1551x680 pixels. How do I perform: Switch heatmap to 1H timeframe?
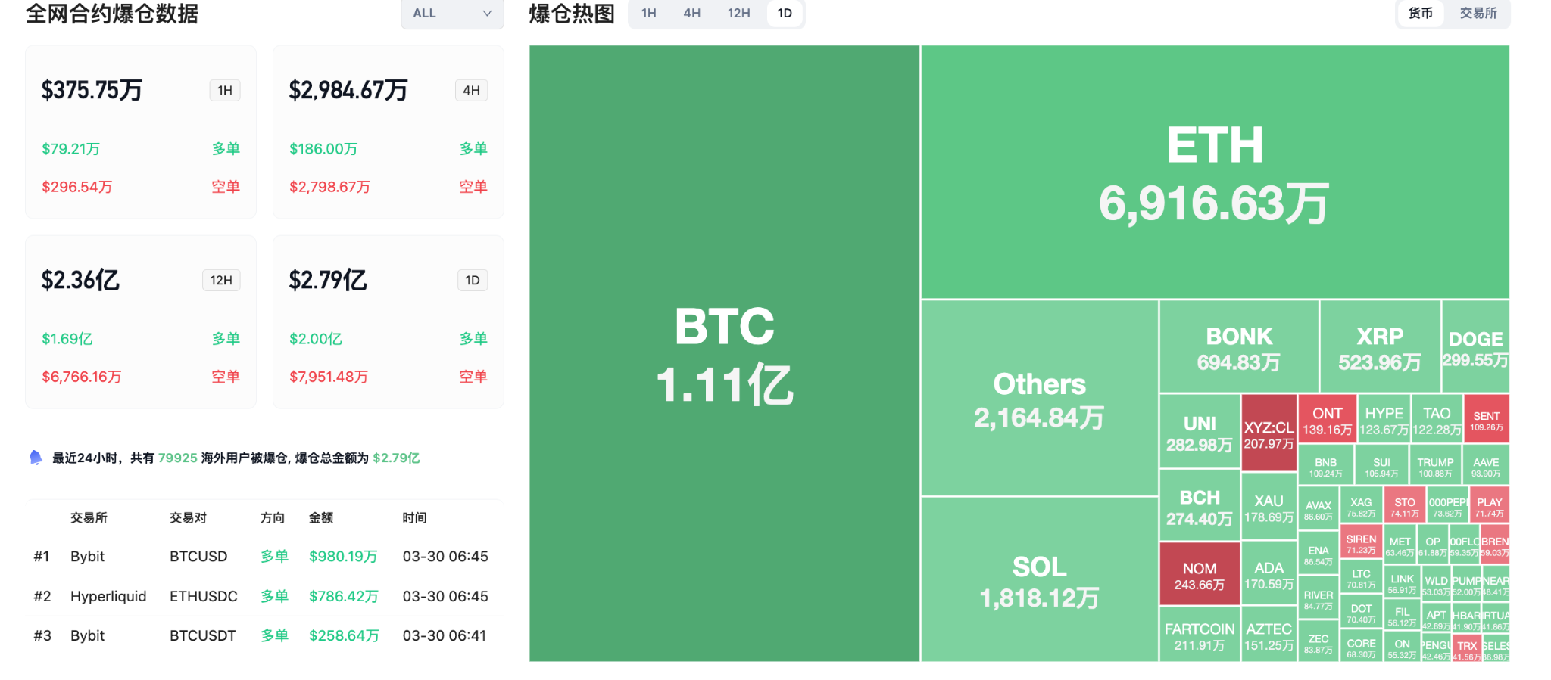(x=648, y=14)
